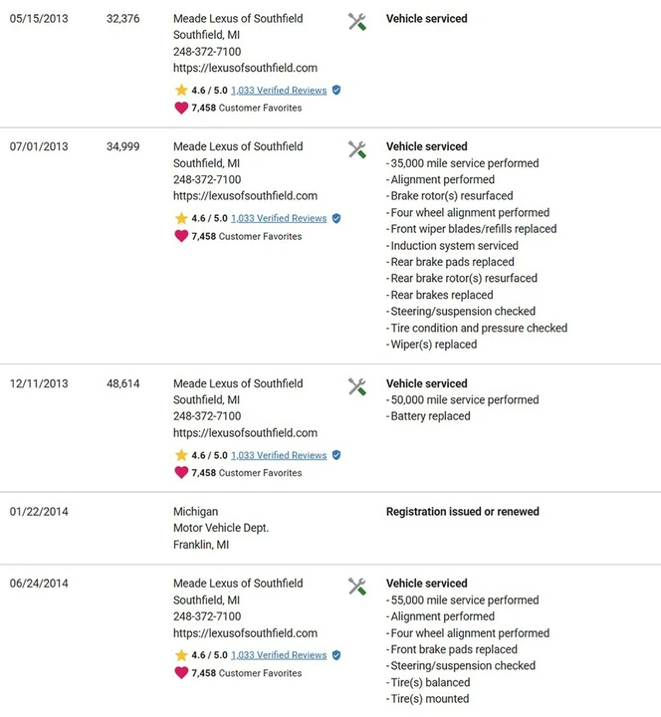Viewport: 661px width, 717px height.
Task: Click the verified shield badge in the 05/15/2013 entry
Action: (x=336, y=90)
